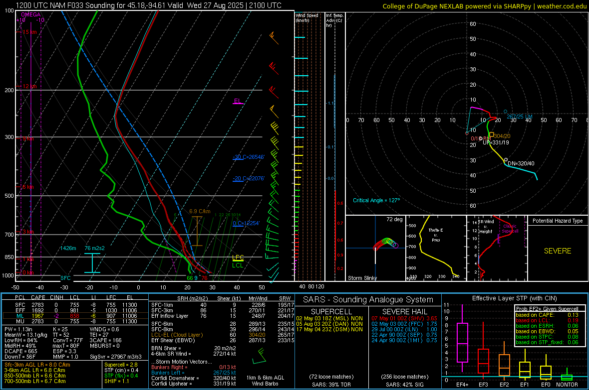Click the "SR Wind v. Height" label
This screenshot has width=589, height=390.
click(x=485, y=227)
